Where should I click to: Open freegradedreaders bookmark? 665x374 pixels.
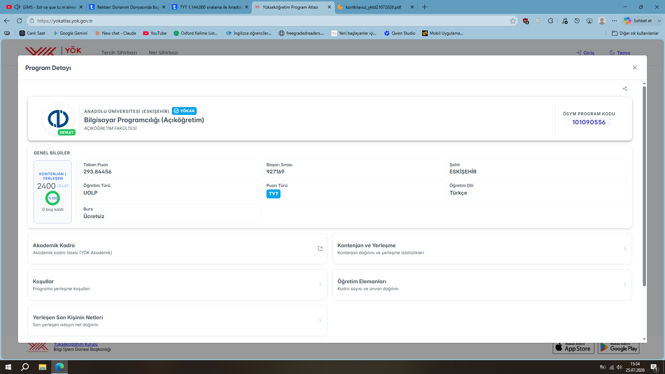click(x=302, y=33)
